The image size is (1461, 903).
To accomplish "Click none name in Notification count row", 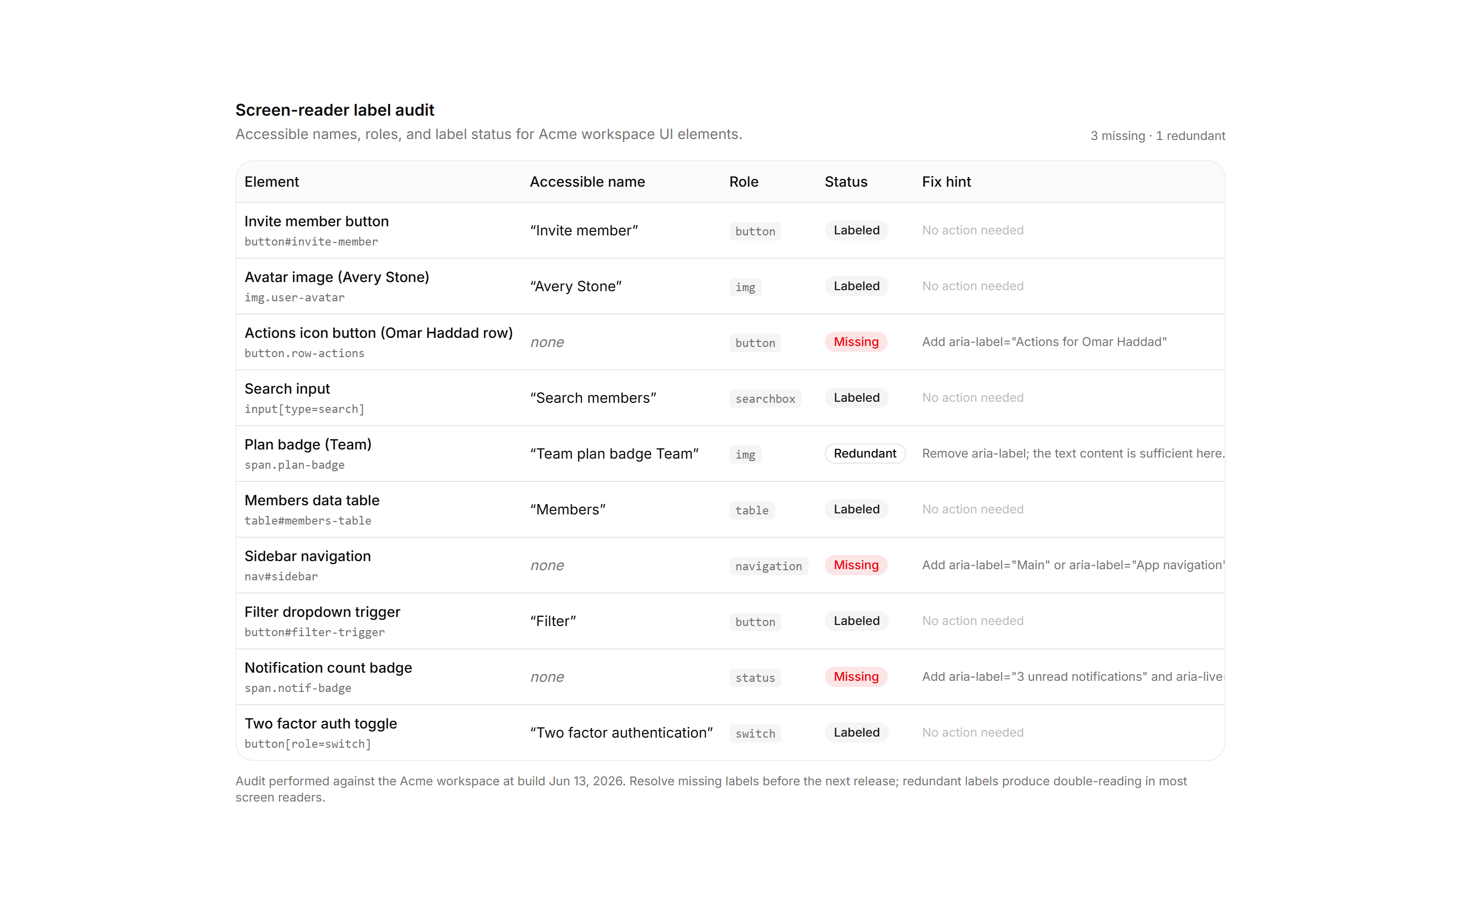I will pyautogui.click(x=547, y=677).
